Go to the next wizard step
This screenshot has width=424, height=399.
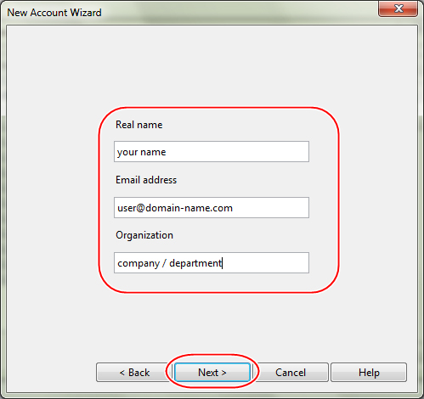pyautogui.click(x=212, y=372)
